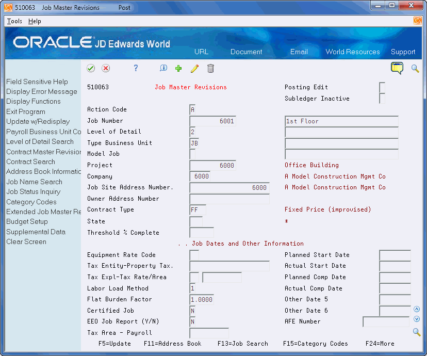The height and width of the screenshot is (356, 427).
Task: Open the Tools menu
Action: tap(14, 21)
